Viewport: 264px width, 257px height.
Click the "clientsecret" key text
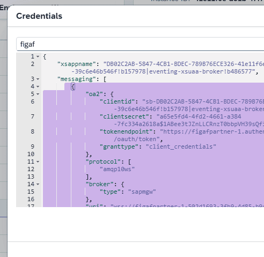coord(124,116)
